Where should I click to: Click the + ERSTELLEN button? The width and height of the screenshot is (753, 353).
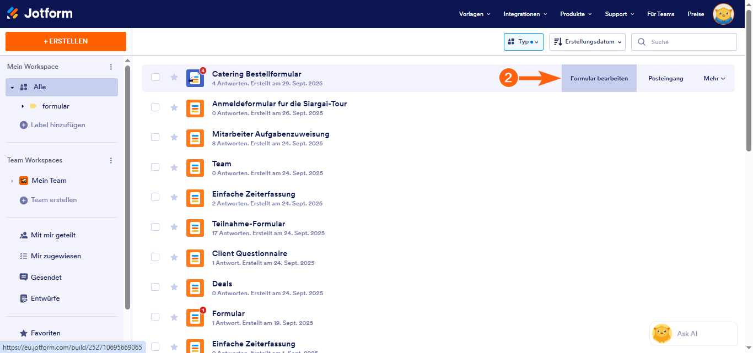66,41
